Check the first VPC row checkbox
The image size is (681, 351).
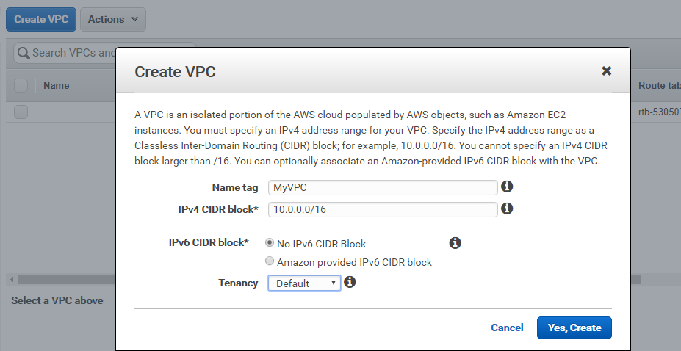(21, 112)
